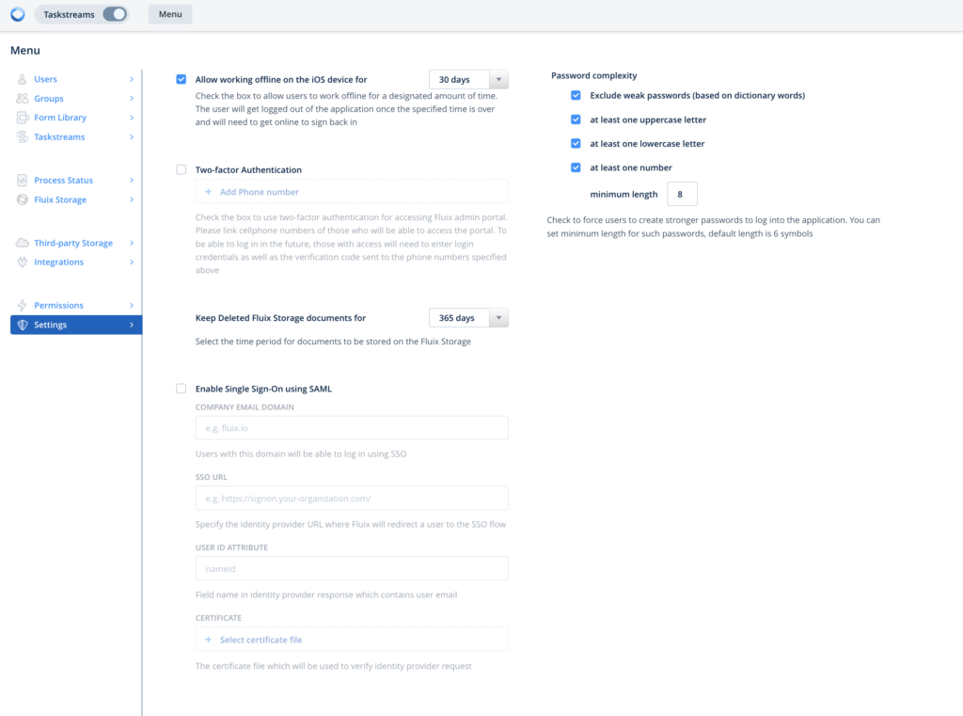The image size is (963, 716).
Task: Click the Fluix logo icon
Action: pos(17,14)
